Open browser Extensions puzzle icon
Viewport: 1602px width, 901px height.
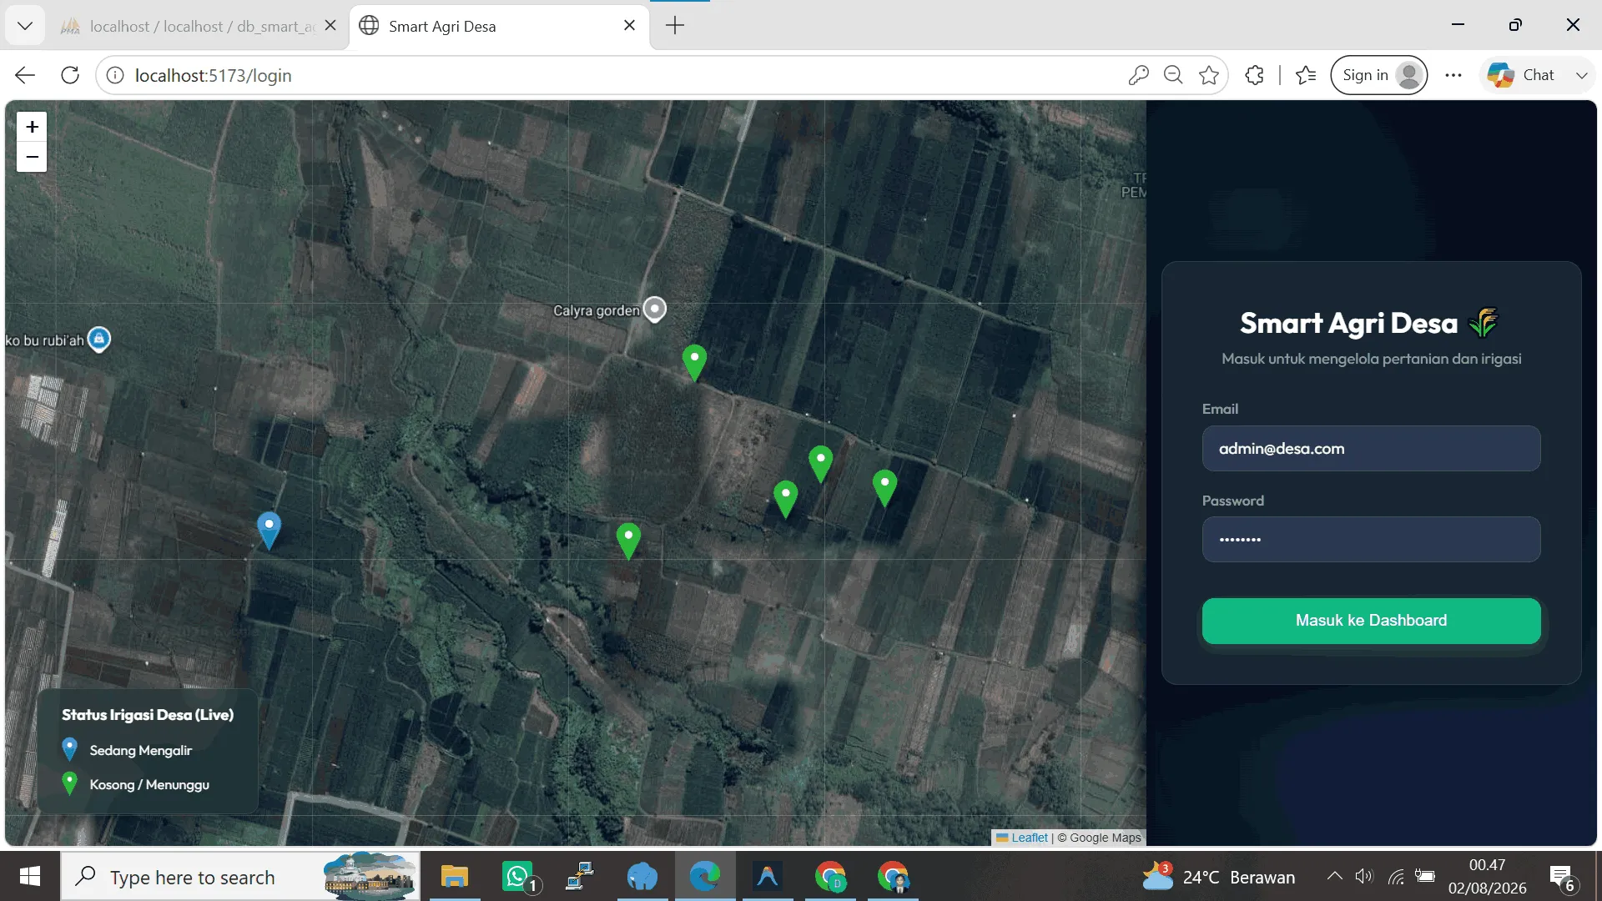pyautogui.click(x=1254, y=75)
